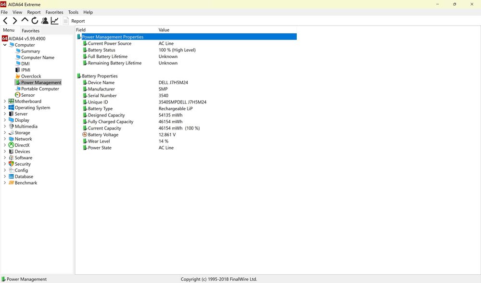Click the Benchmark orange icon
This screenshot has width=481, height=283.
pyautogui.click(x=12, y=182)
